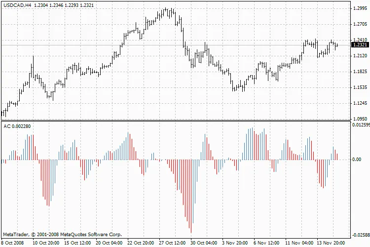This screenshot has width=370, height=247.
Task: Select the 0.00 level on the AC scale
Action: pos(356,160)
